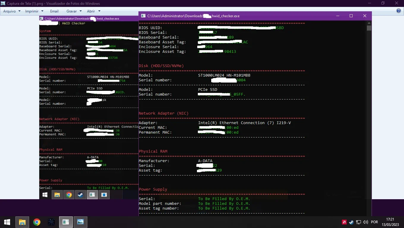
Task: Open the clock showing 17:21
Action: pos(390,222)
